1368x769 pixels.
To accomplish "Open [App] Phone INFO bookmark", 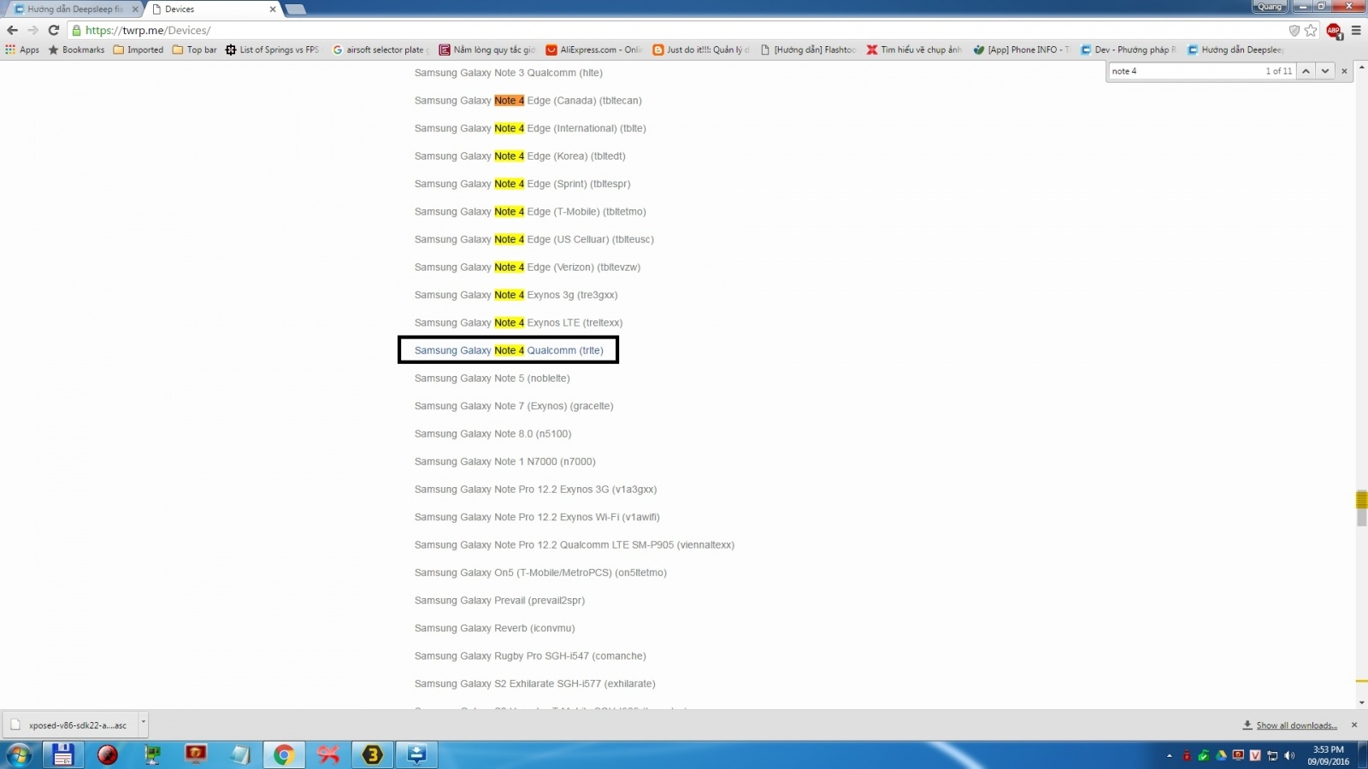I will pos(1022,50).
